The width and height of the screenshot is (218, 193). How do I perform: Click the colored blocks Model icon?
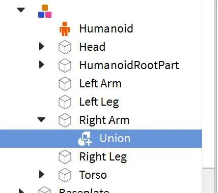tap(45, 11)
